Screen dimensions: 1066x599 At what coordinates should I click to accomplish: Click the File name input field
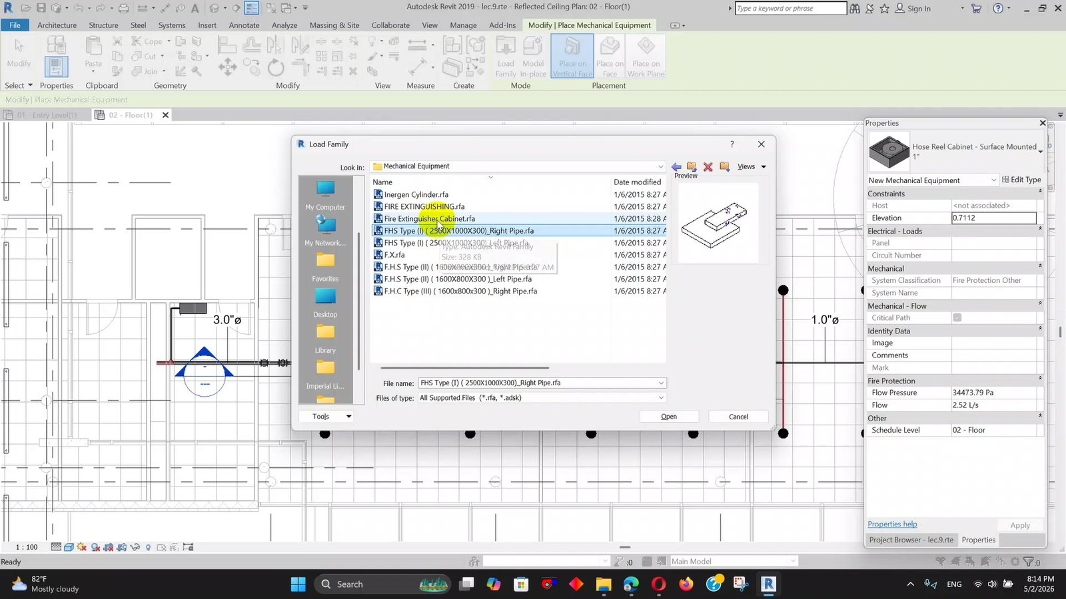click(x=537, y=383)
